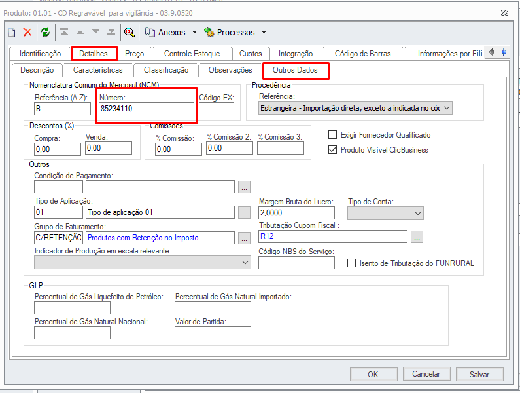Toggle Exigir Fornecedor Qualificado checkbox

pyautogui.click(x=332, y=134)
